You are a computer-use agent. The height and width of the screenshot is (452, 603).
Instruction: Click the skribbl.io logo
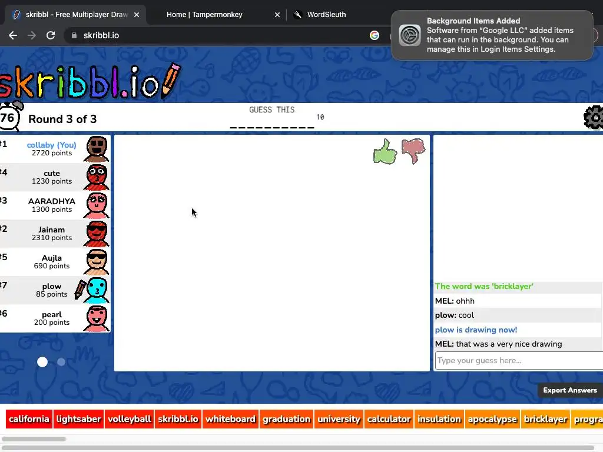[x=90, y=81]
